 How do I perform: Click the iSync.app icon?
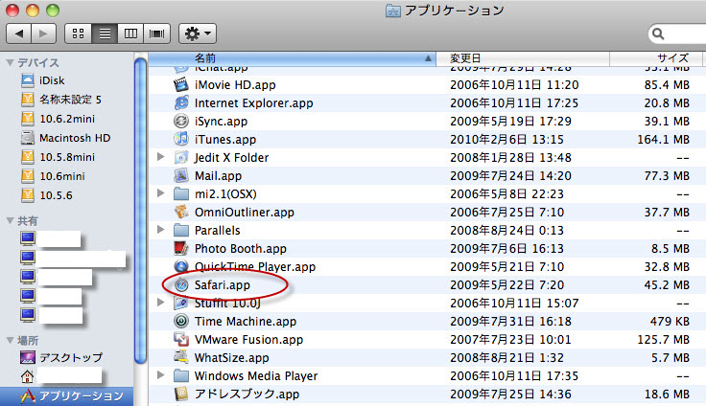click(x=181, y=121)
